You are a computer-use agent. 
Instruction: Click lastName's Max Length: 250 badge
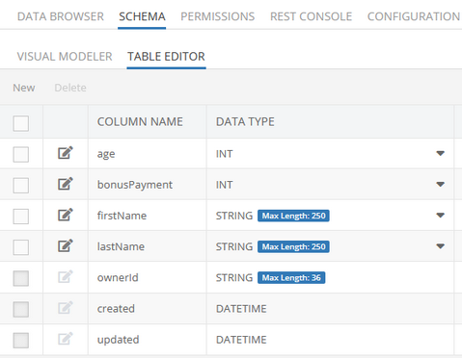293,246
